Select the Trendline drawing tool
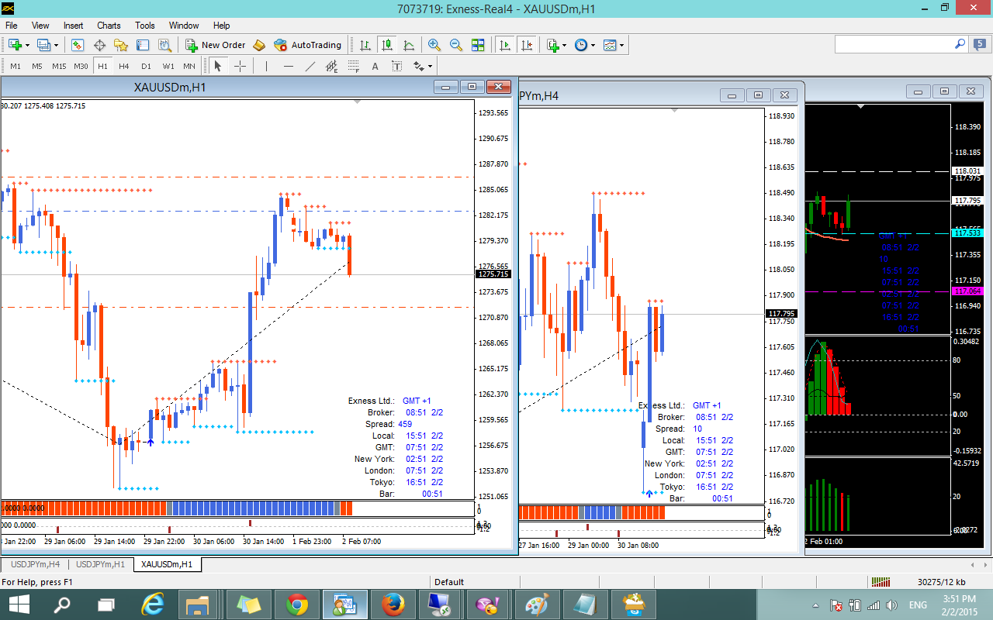993x620 pixels. 310,66
